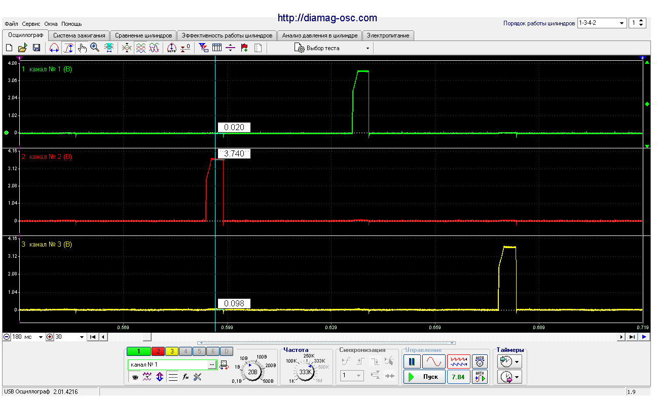Toggle channel 3 yellow button
Screen dimensions: 657x398
[171, 351]
